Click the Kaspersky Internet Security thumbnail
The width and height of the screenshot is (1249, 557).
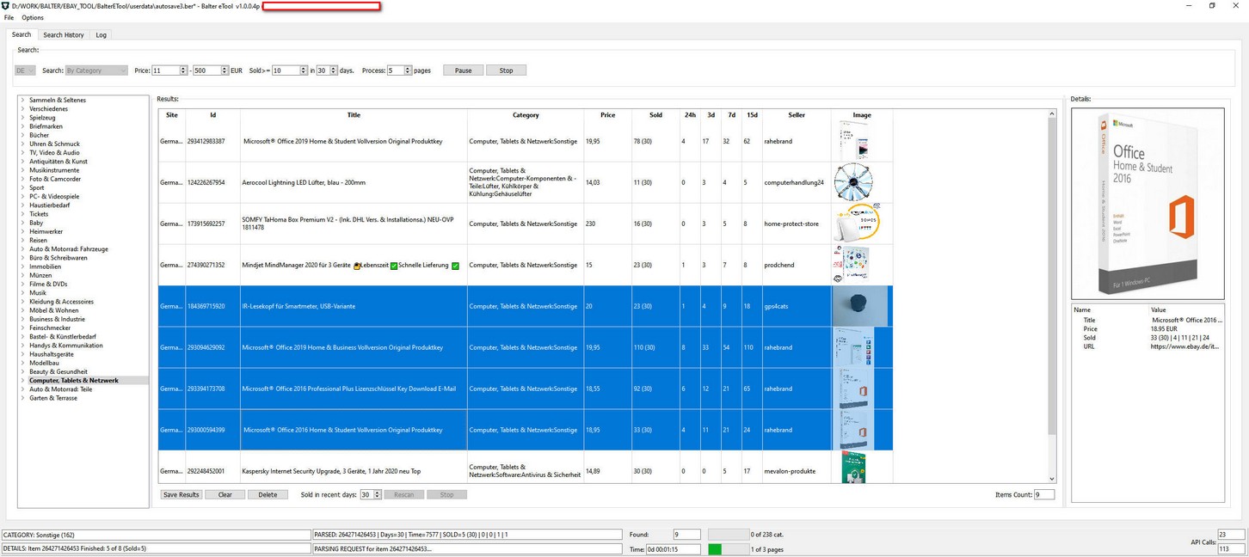tap(853, 468)
